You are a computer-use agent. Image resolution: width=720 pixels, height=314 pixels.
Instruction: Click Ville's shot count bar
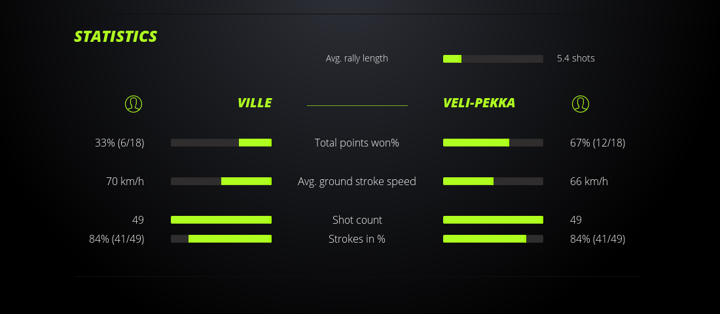[x=221, y=220]
